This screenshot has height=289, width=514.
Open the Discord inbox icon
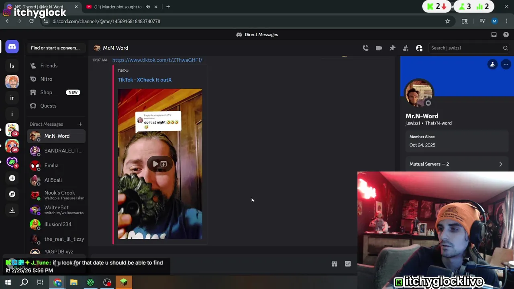point(494,35)
